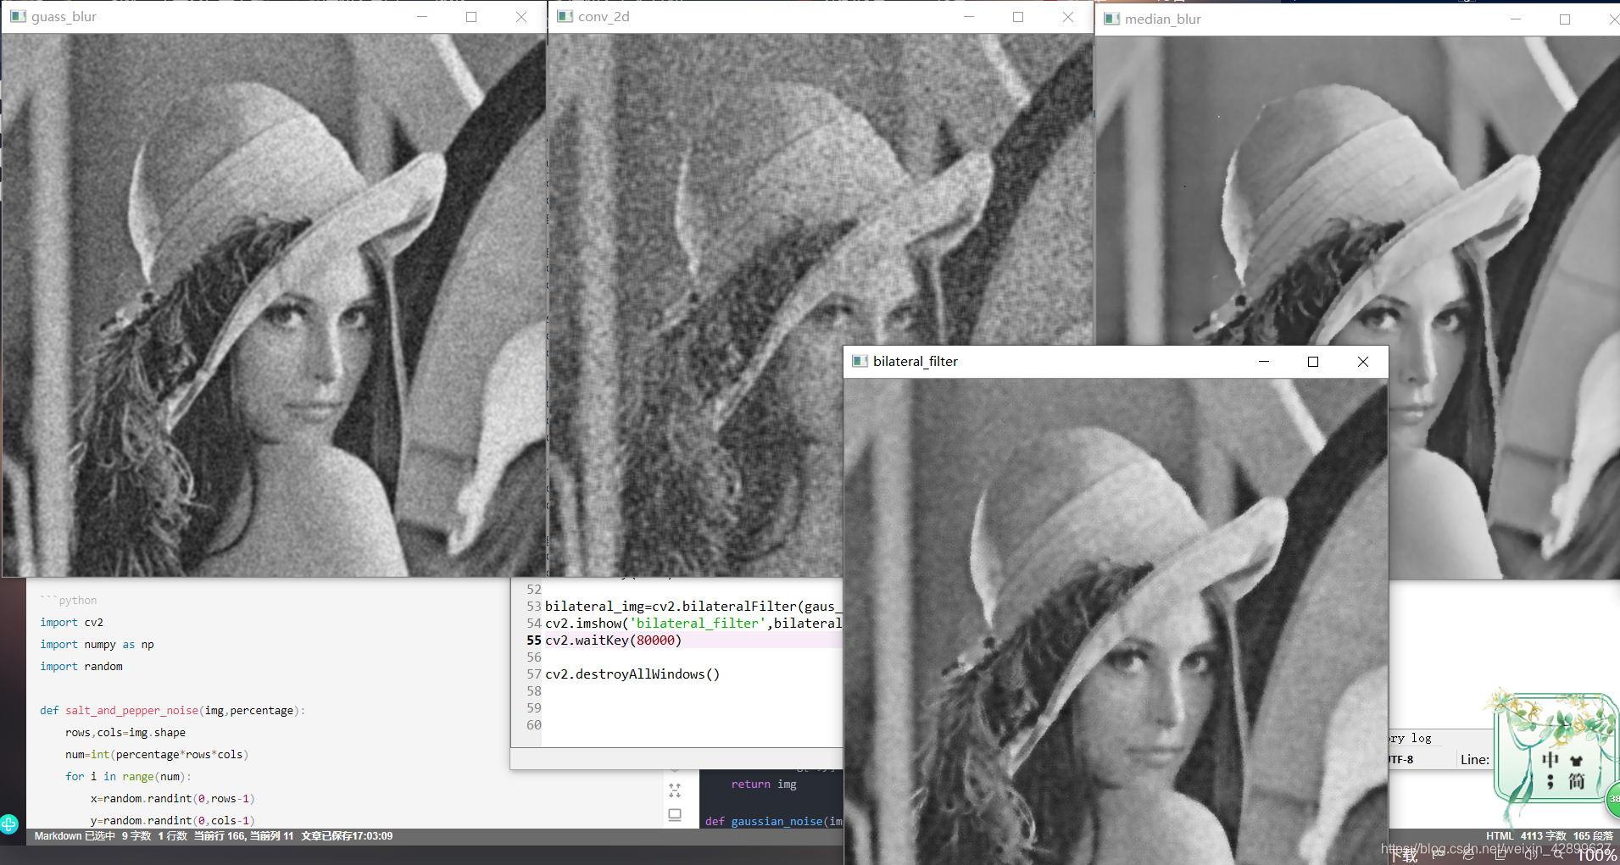Click the 'num=int(percentage*rows*cols)' code line
The height and width of the screenshot is (865, 1620).
(156, 754)
